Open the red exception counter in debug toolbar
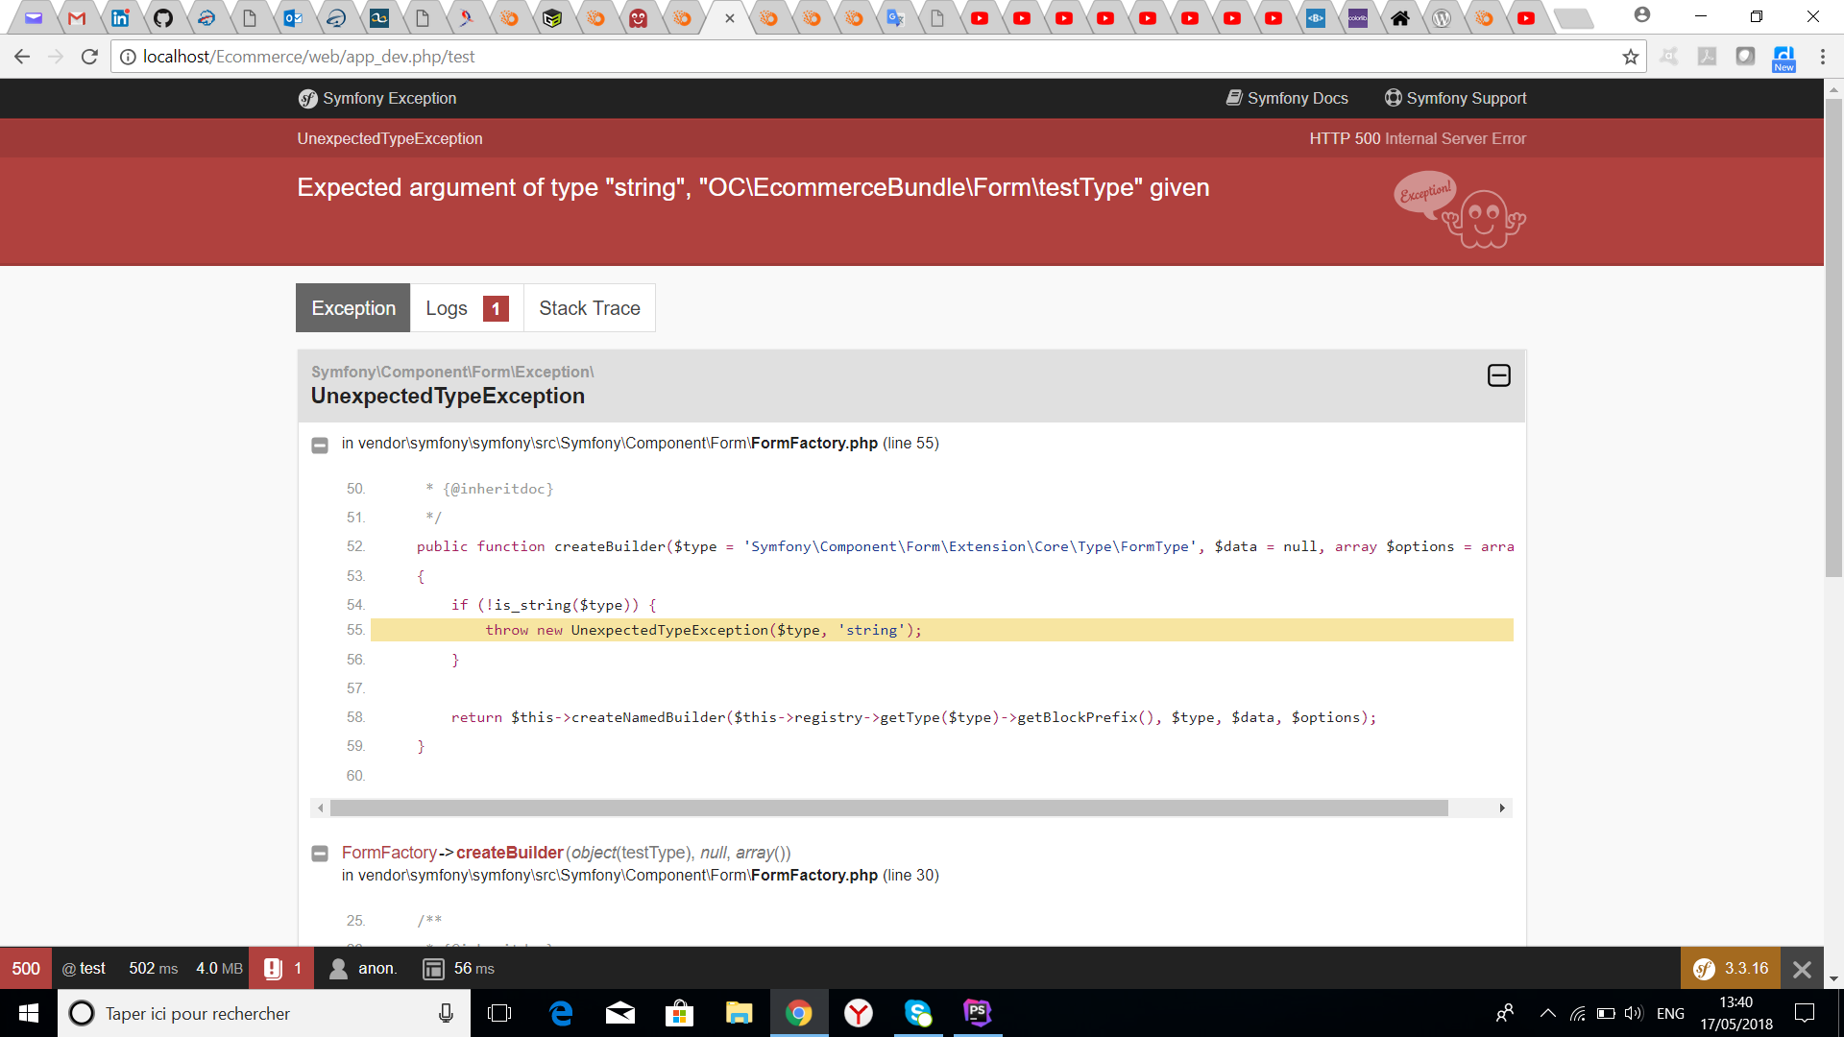This screenshot has width=1844, height=1037. click(280, 968)
